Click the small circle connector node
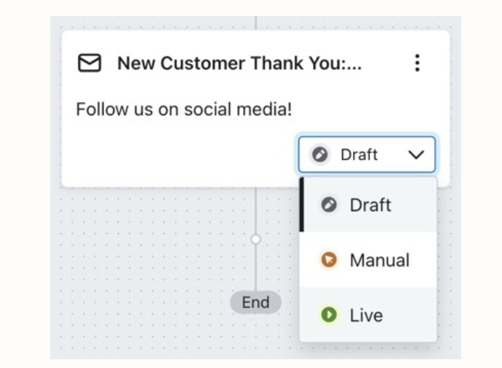 point(255,239)
